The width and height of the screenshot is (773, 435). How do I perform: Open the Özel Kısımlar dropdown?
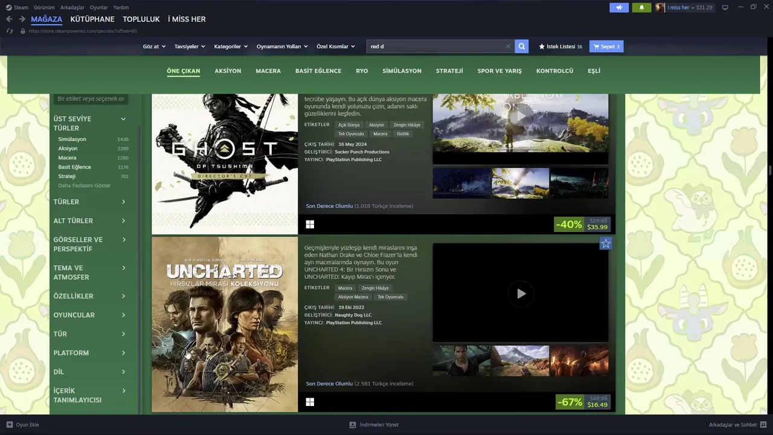point(336,47)
